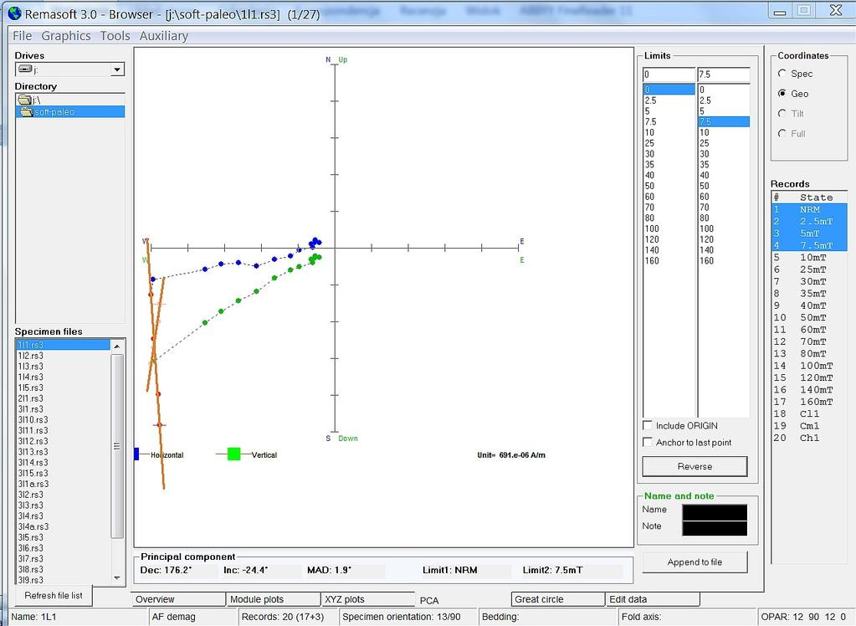Image resolution: width=856 pixels, height=626 pixels.
Task: Select specimen file 1l3.rs3
Action: [x=31, y=367]
